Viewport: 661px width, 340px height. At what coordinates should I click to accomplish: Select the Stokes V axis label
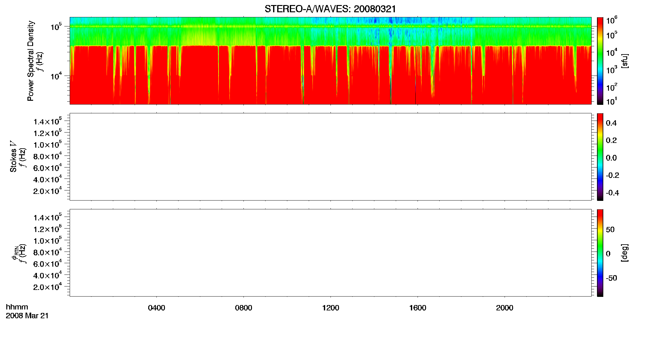click(x=13, y=156)
